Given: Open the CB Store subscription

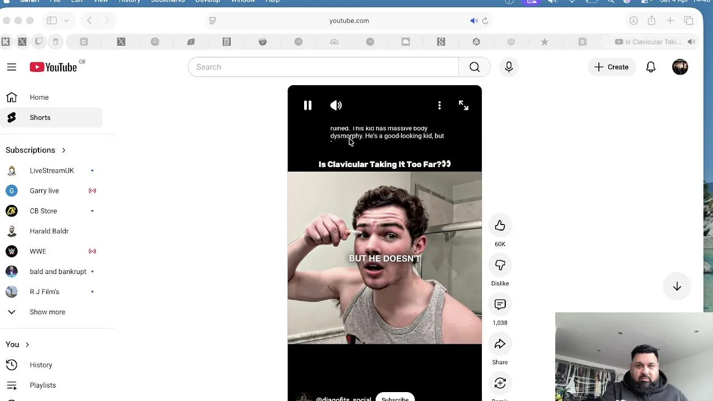Looking at the screenshot, I should (51, 211).
